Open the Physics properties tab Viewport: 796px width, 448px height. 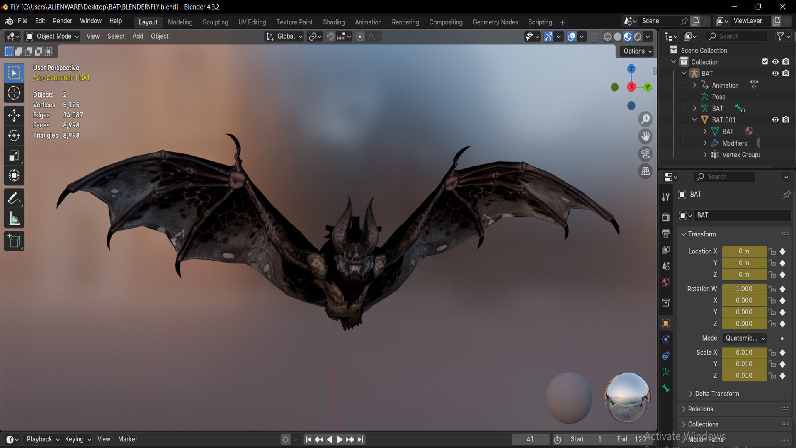(x=666, y=339)
